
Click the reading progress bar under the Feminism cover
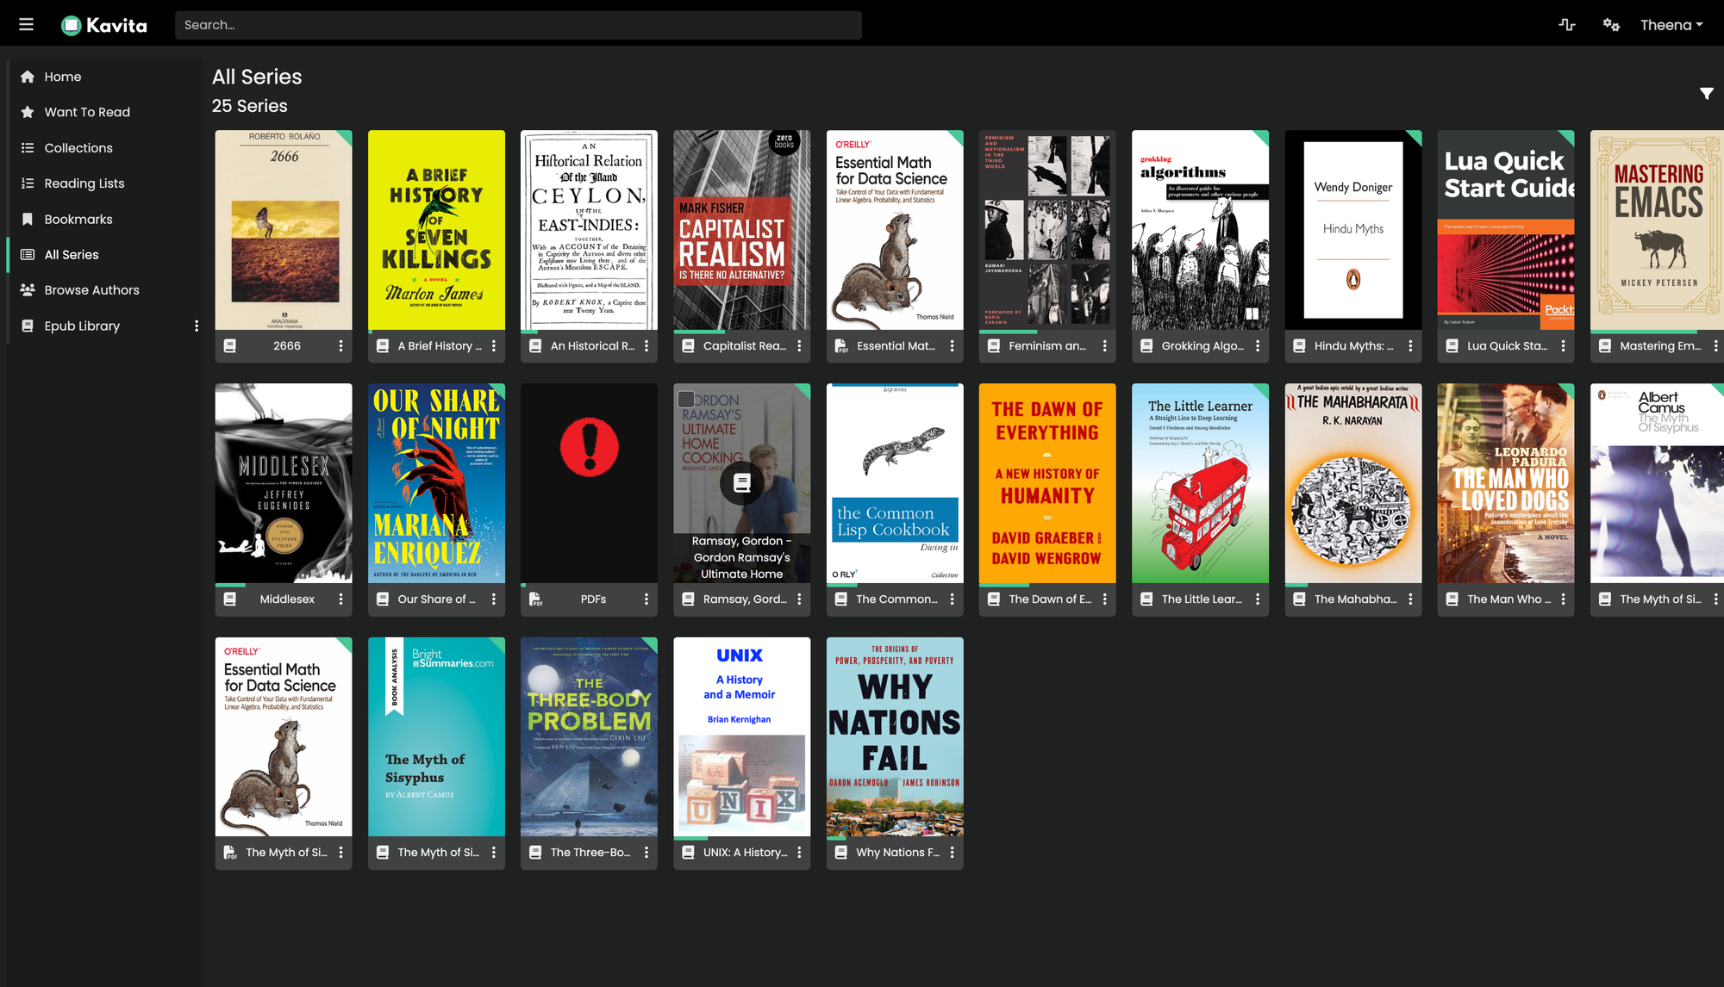coord(1007,332)
